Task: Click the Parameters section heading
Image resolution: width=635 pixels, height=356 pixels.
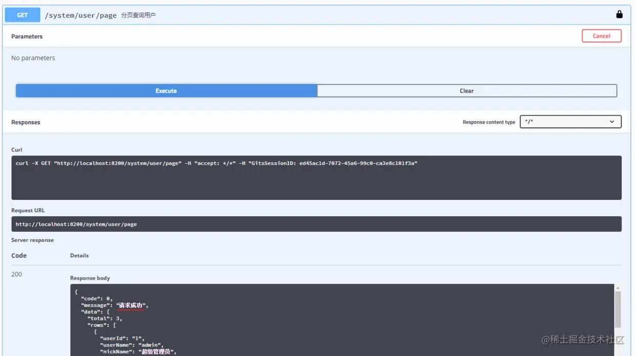Action: pyautogui.click(x=27, y=36)
